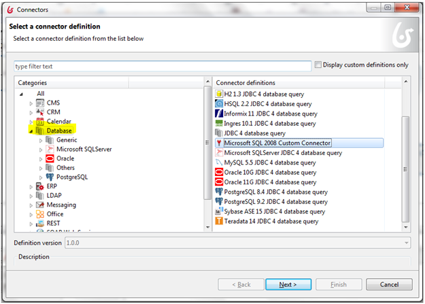
Task: Expand the REST category
Action: click(x=31, y=224)
